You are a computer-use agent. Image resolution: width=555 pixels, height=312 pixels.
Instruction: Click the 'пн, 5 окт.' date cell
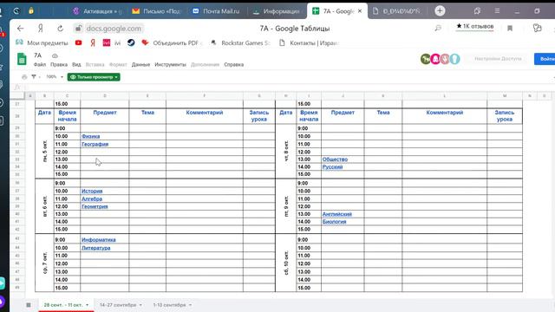coord(44,152)
